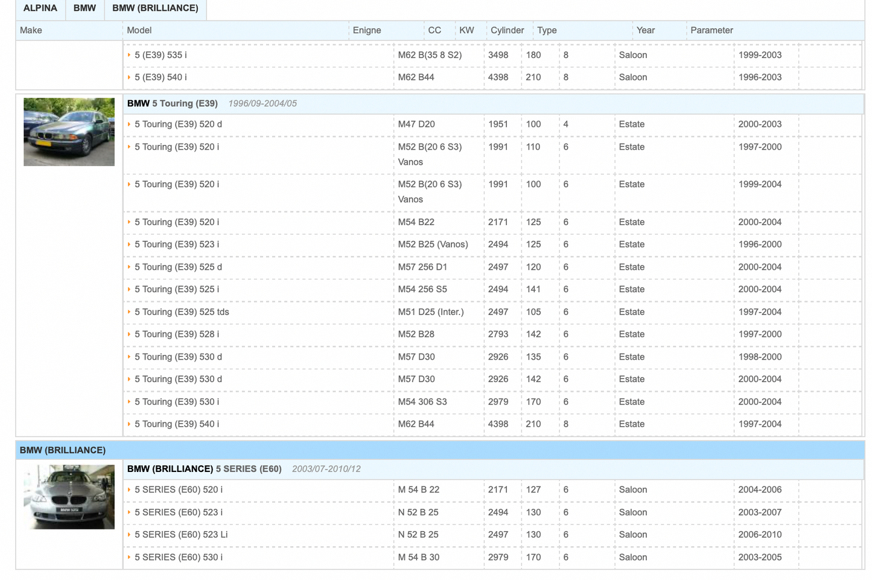Click the arrow icon beside 5 Touring 525 tds

pos(129,312)
